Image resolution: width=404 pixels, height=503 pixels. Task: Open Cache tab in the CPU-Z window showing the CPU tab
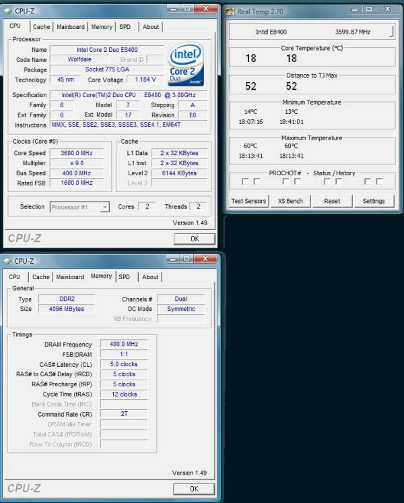pos(42,27)
